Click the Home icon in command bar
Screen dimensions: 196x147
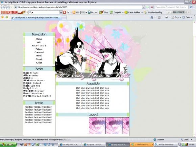[x=152, y=17]
